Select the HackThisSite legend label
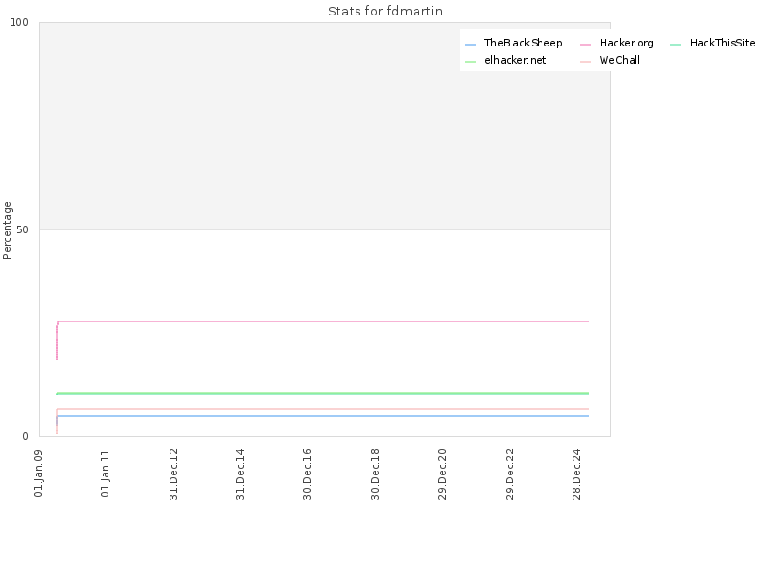The width and height of the screenshot is (775, 581). pos(722,43)
